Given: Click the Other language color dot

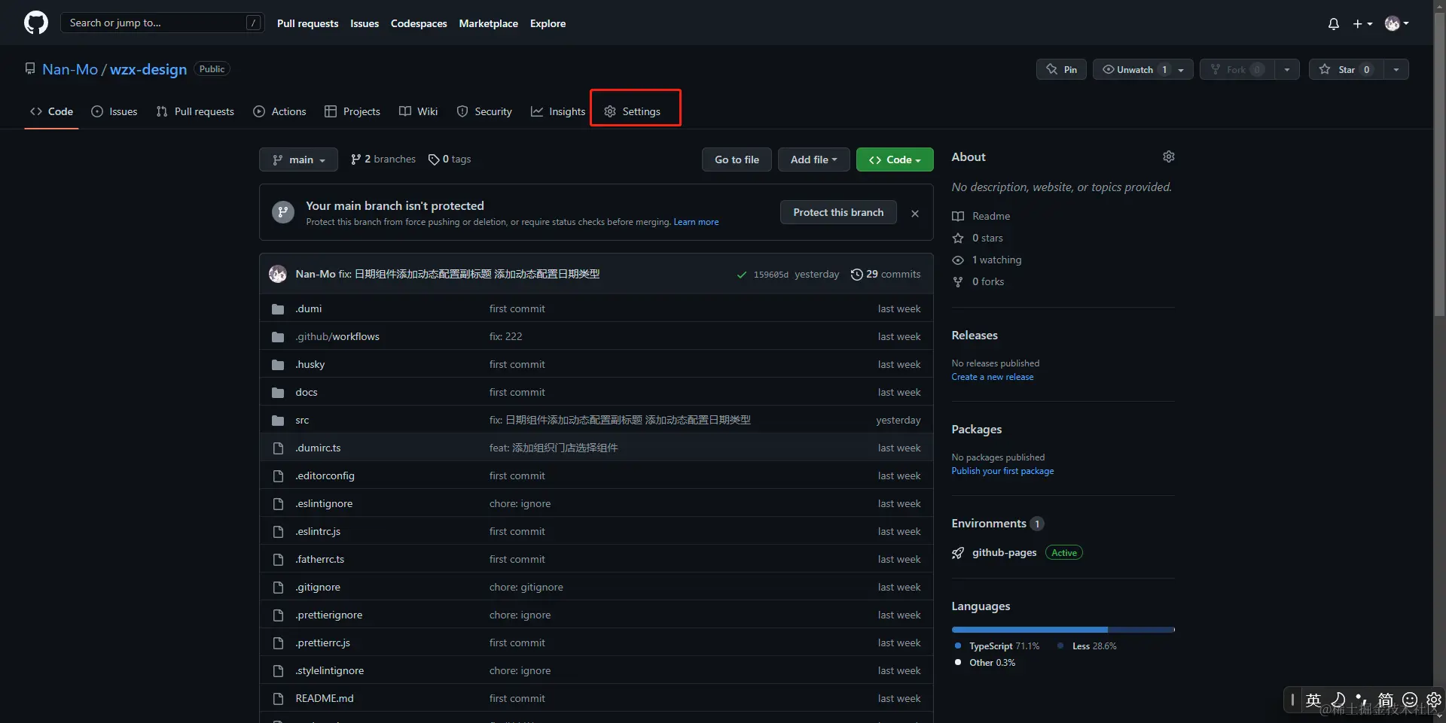Looking at the screenshot, I should [x=957, y=663].
